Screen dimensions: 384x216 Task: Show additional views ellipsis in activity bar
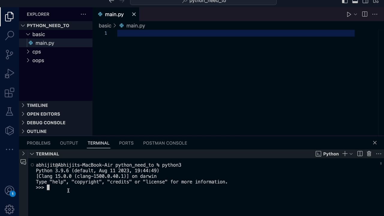click(9, 149)
